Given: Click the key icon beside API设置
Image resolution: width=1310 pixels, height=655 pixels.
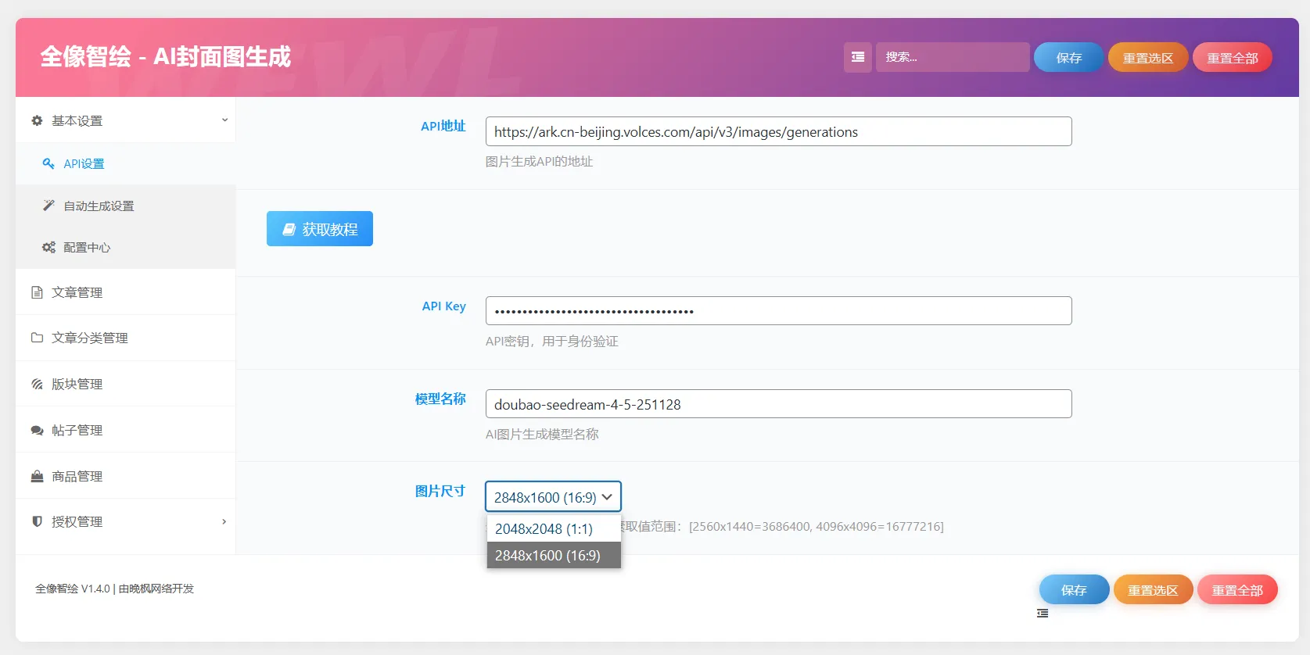Looking at the screenshot, I should pos(48,163).
